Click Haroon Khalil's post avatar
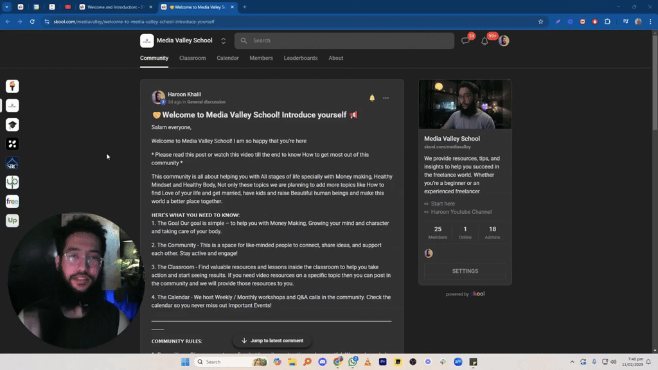This screenshot has width=658, height=370. (x=158, y=98)
